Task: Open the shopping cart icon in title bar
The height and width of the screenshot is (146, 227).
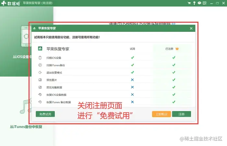Action: click(x=189, y=3)
